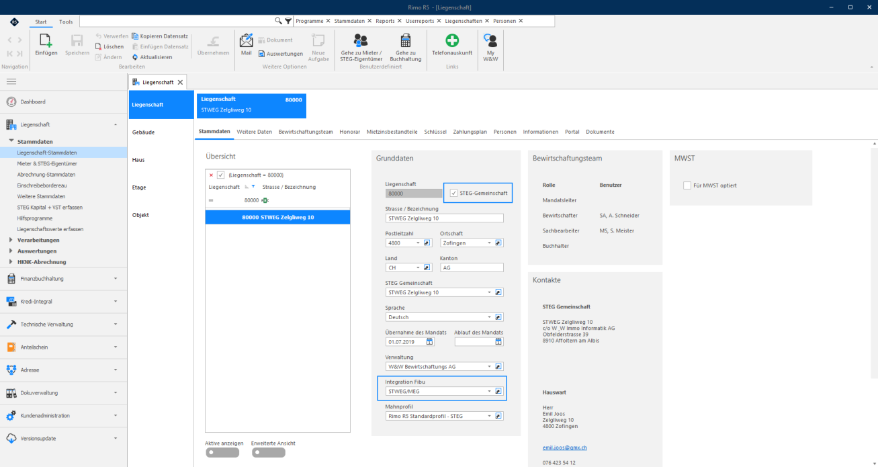This screenshot has height=467, width=878.
Task: Open Auswertungen in the ribbon
Action: coord(280,54)
